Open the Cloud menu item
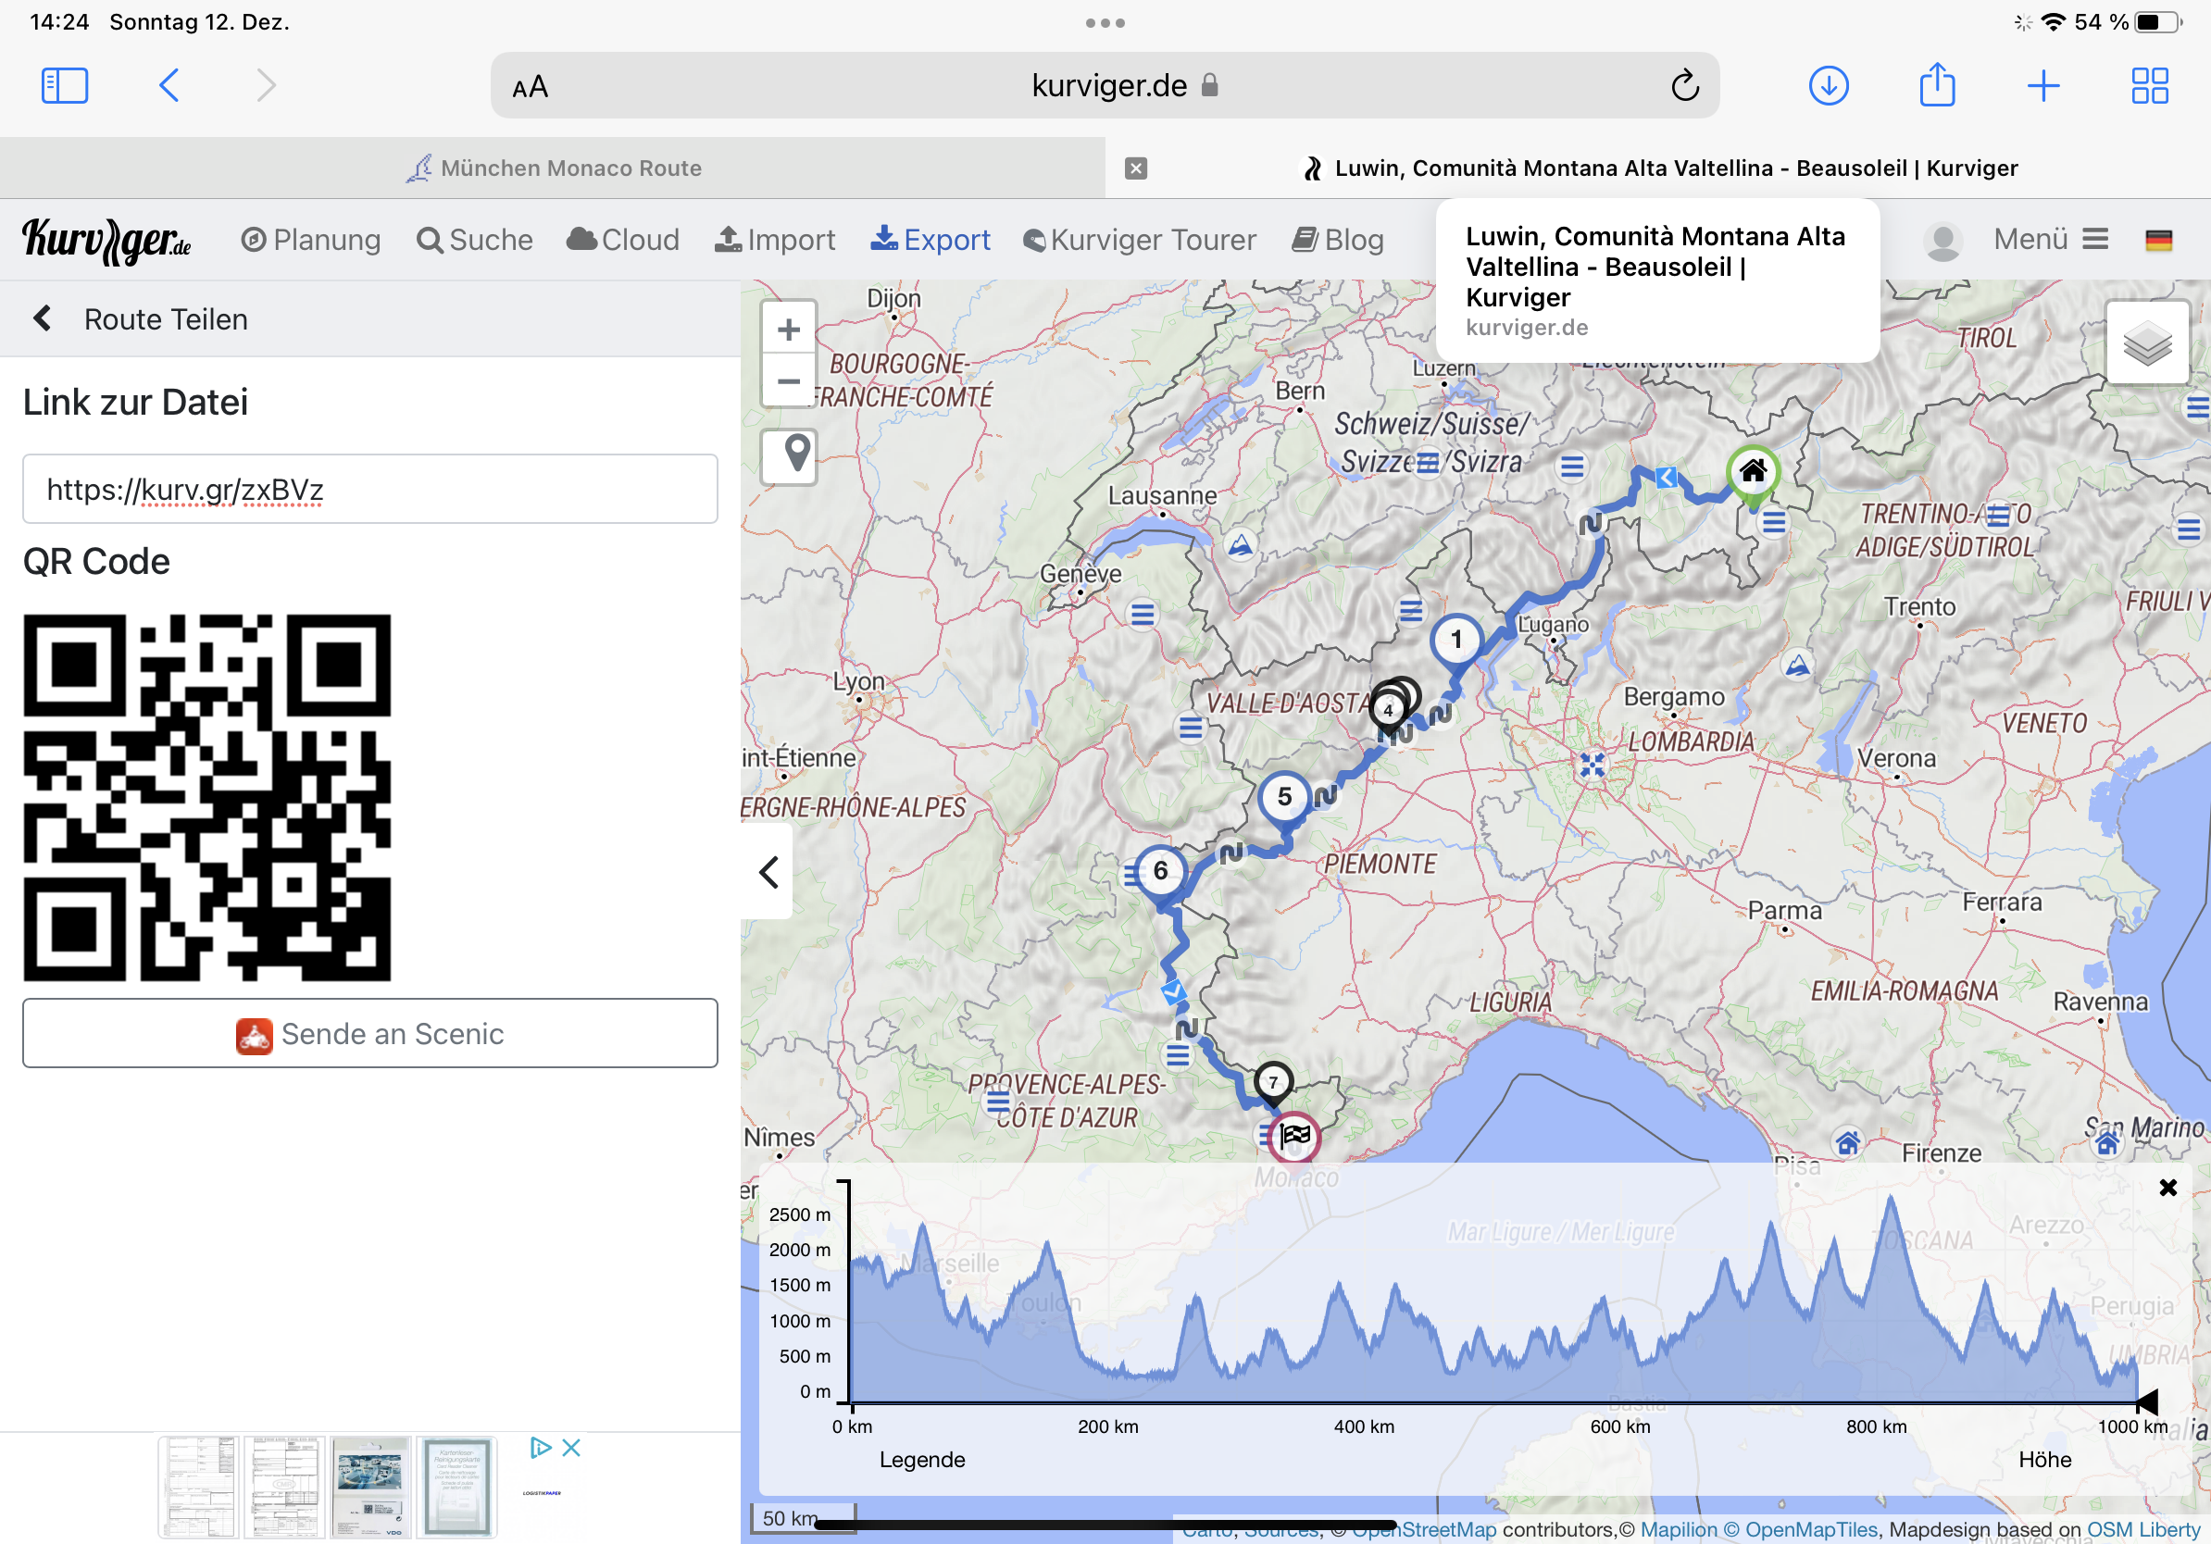This screenshot has height=1544, width=2211. click(623, 240)
